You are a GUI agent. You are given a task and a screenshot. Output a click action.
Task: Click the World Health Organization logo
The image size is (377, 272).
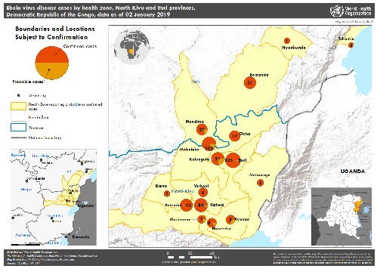351,11
